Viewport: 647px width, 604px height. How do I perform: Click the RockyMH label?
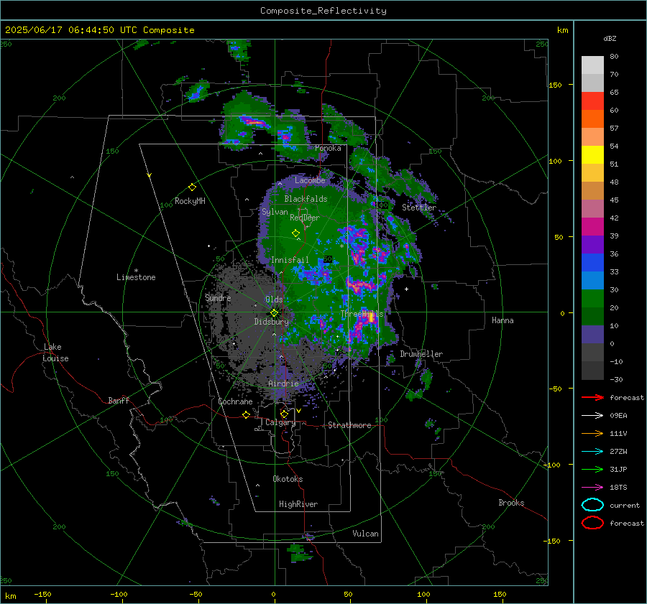pyautogui.click(x=190, y=201)
